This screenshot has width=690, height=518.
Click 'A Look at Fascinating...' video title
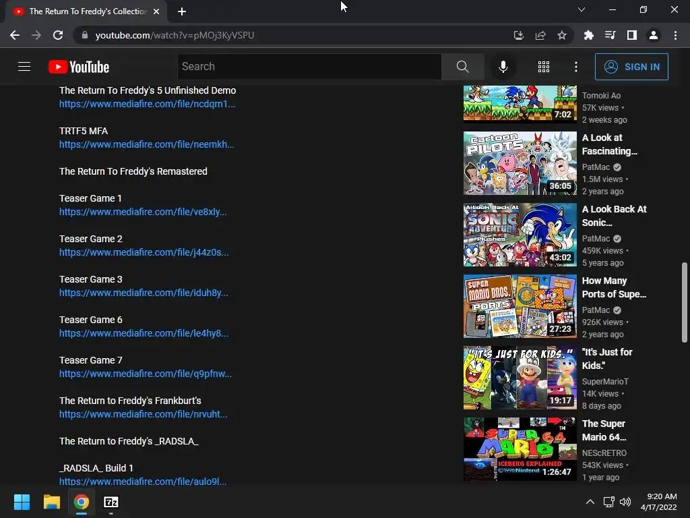(609, 144)
